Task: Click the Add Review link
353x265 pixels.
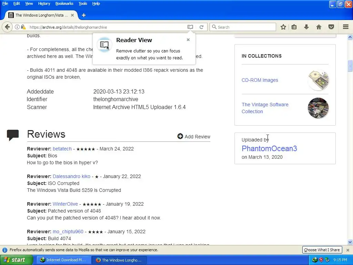Action: [198, 137]
